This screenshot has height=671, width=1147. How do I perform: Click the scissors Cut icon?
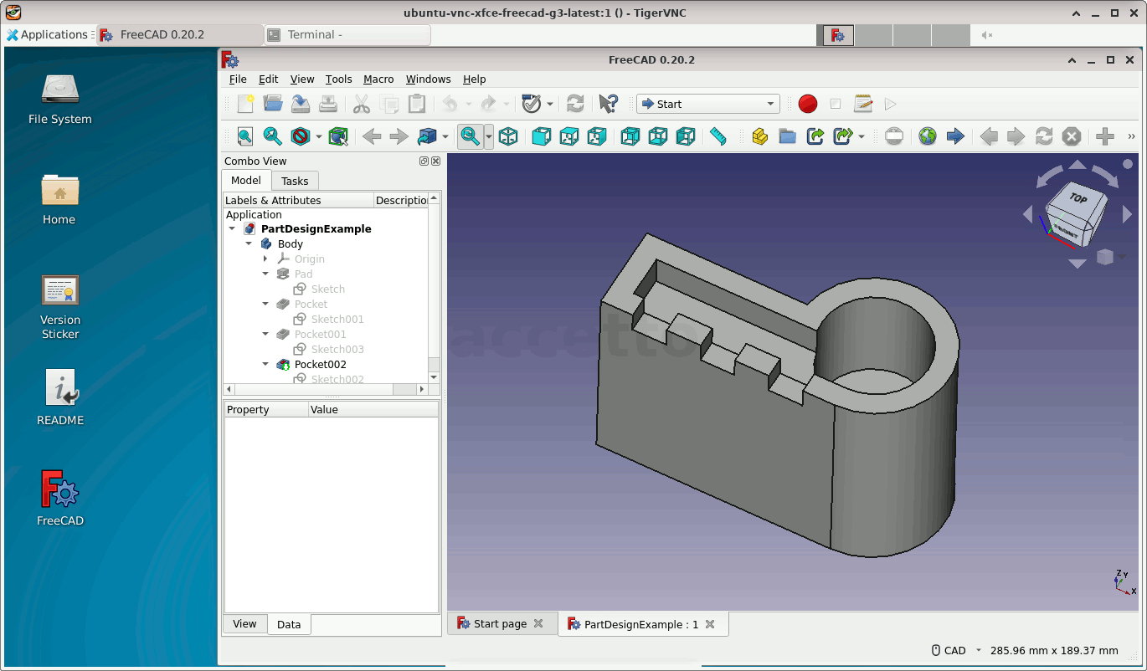point(362,104)
